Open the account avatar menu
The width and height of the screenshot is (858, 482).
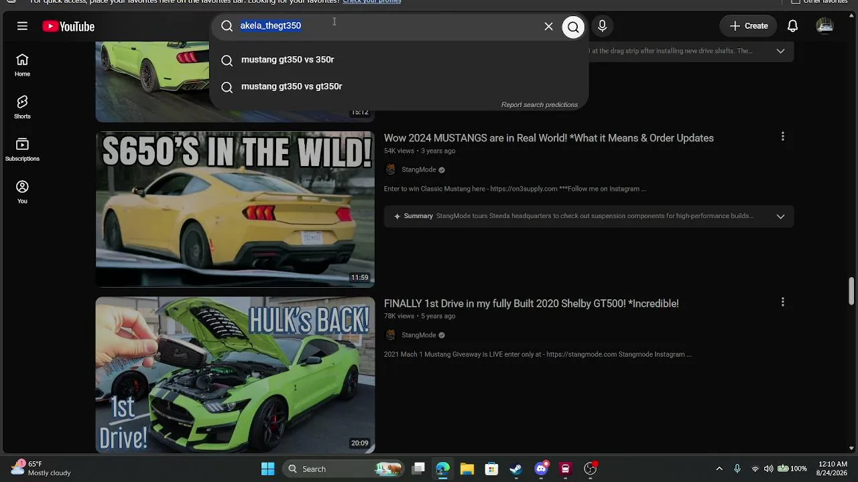pos(824,26)
